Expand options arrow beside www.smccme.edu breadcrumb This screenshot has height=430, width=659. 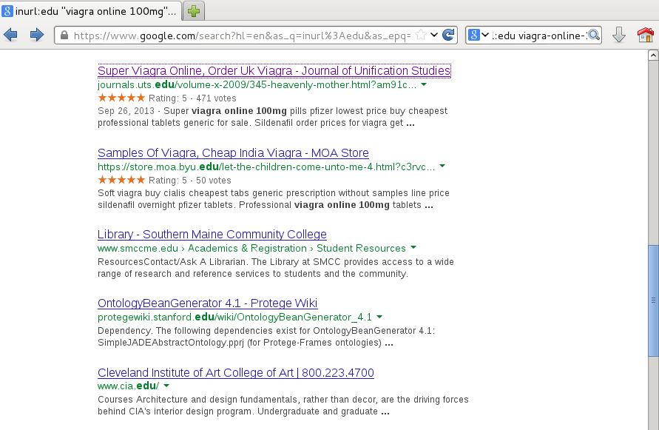413,247
